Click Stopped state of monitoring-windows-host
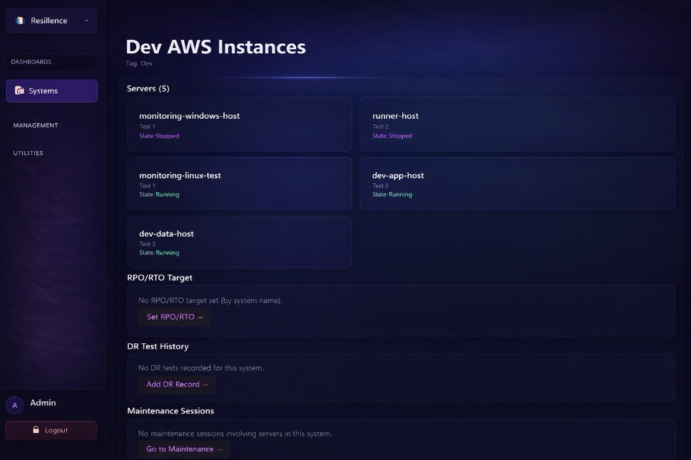This screenshot has width=691, height=460. pyautogui.click(x=167, y=136)
